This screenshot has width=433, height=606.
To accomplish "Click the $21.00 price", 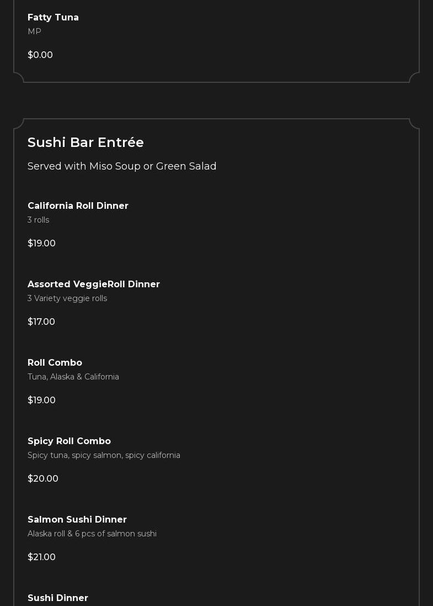I will pyautogui.click(x=41, y=557).
